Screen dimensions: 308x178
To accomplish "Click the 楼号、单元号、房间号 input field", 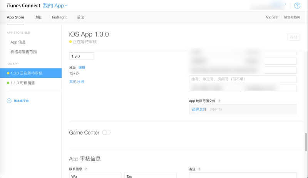I will coord(243,79).
